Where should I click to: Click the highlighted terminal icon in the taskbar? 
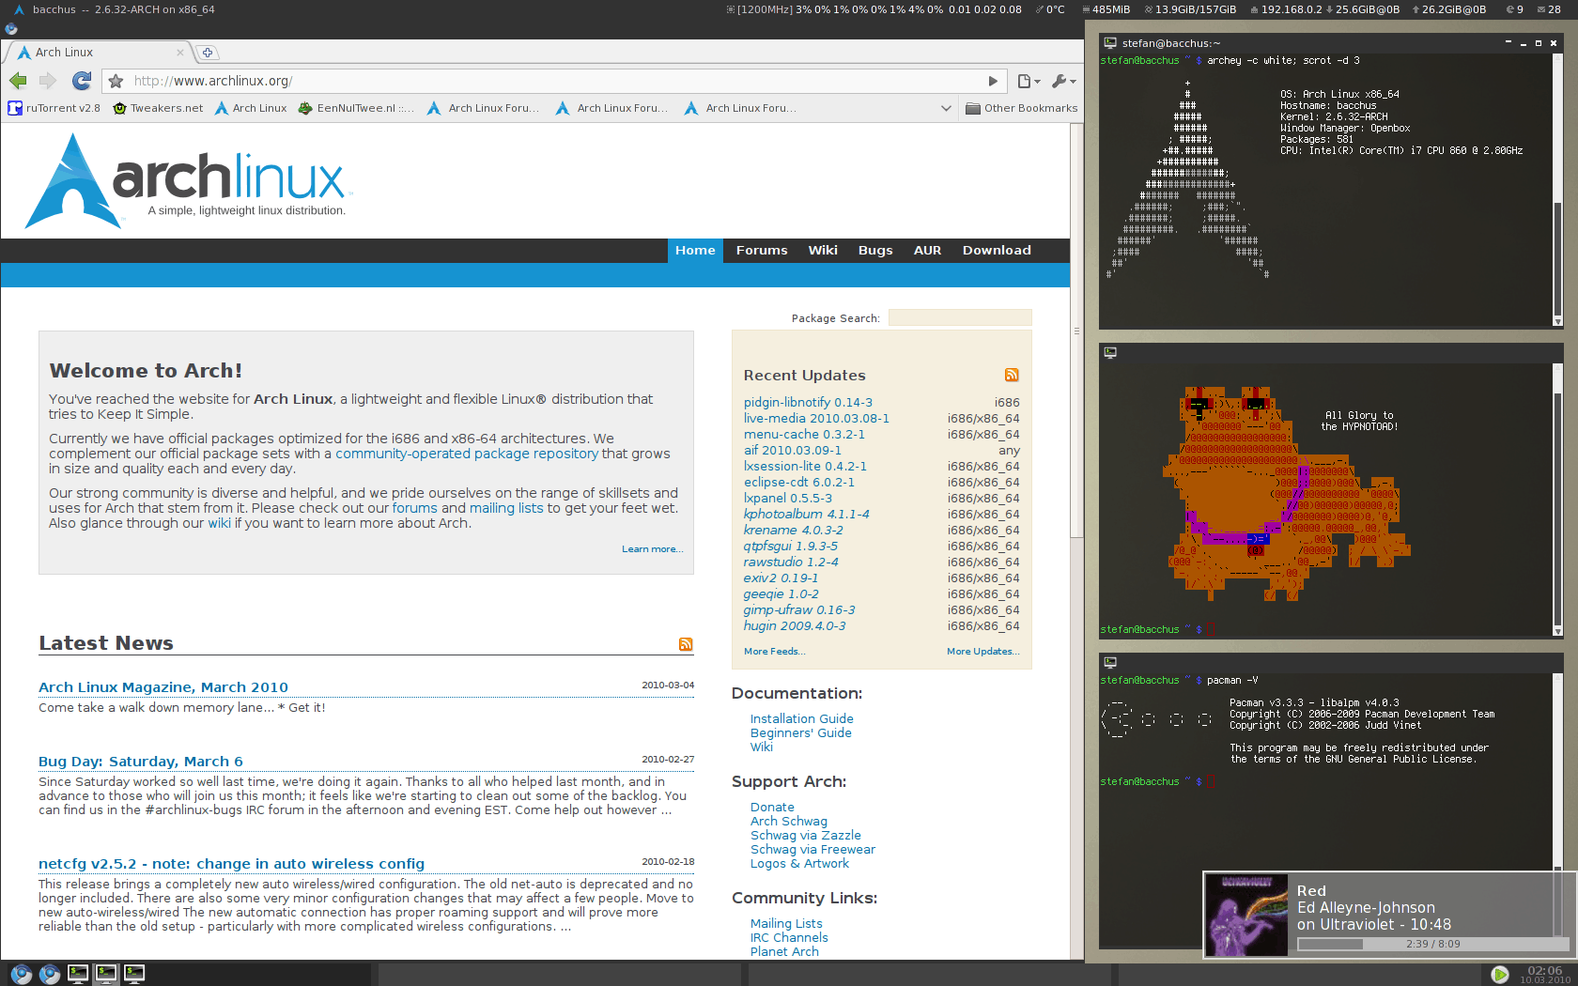[x=106, y=974]
